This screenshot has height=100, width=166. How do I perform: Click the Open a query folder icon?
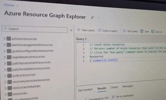(x=99, y=30)
